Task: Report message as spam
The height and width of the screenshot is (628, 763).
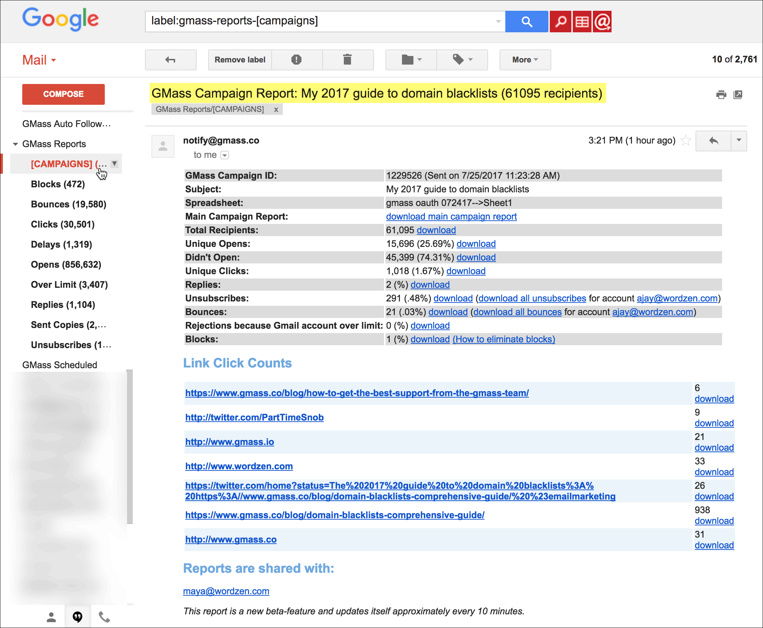Action: 296,60
